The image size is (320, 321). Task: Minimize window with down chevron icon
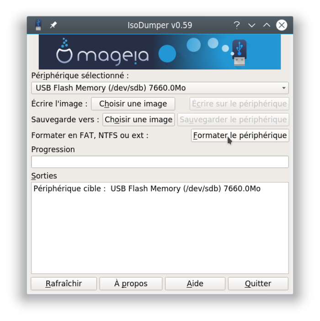(x=252, y=25)
